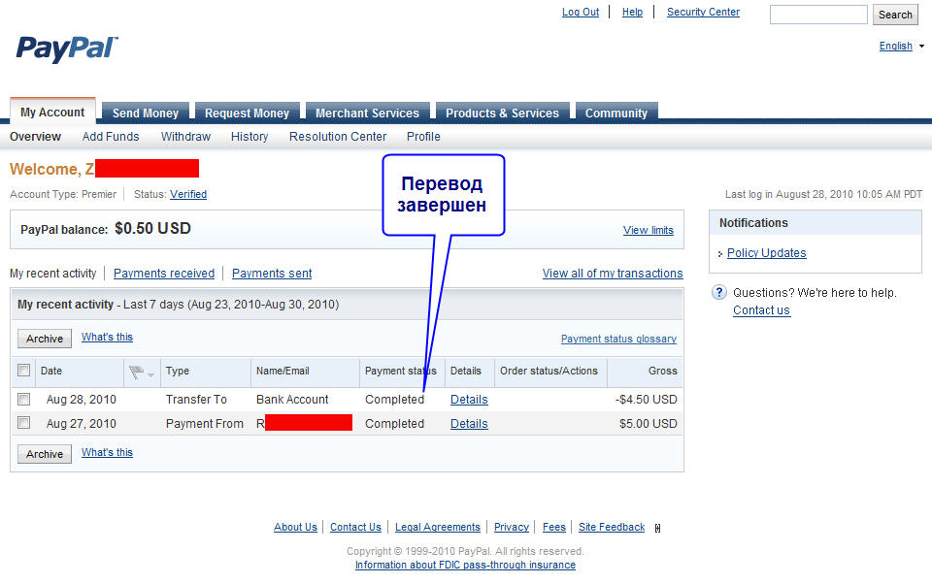Click the Notifications panel header
This screenshot has width=932, height=584.
pyautogui.click(x=815, y=223)
